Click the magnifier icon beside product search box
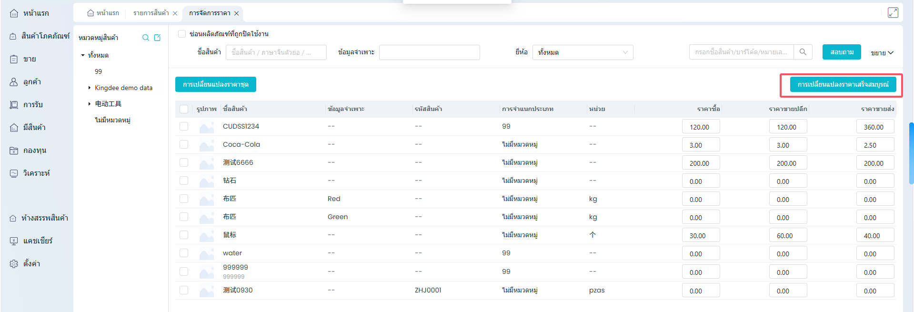914x312 pixels. point(803,52)
